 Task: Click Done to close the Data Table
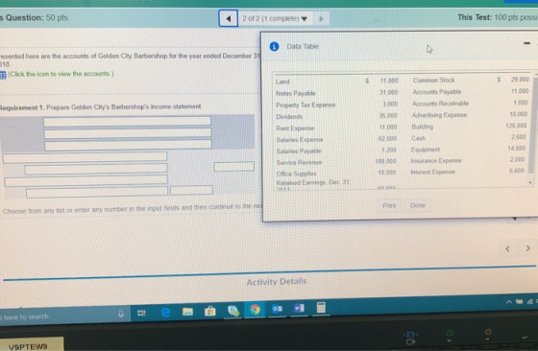(x=418, y=205)
